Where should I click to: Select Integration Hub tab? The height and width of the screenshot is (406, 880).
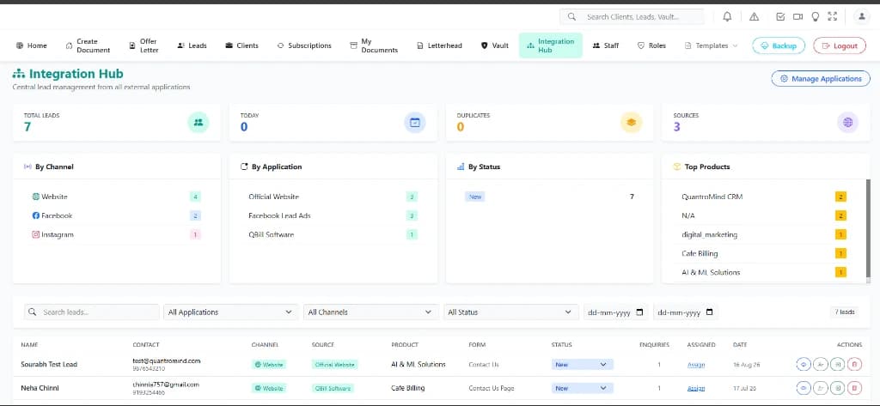[x=551, y=45]
